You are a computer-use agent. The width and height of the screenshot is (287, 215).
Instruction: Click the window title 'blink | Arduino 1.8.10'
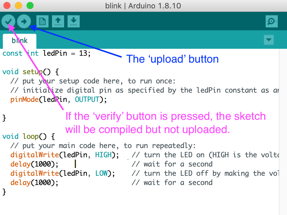[x=143, y=6]
